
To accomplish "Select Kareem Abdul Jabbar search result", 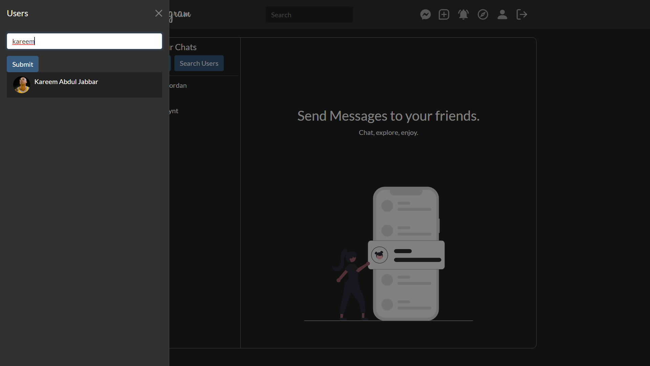I will pyautogui.click(x=66, y=82).
